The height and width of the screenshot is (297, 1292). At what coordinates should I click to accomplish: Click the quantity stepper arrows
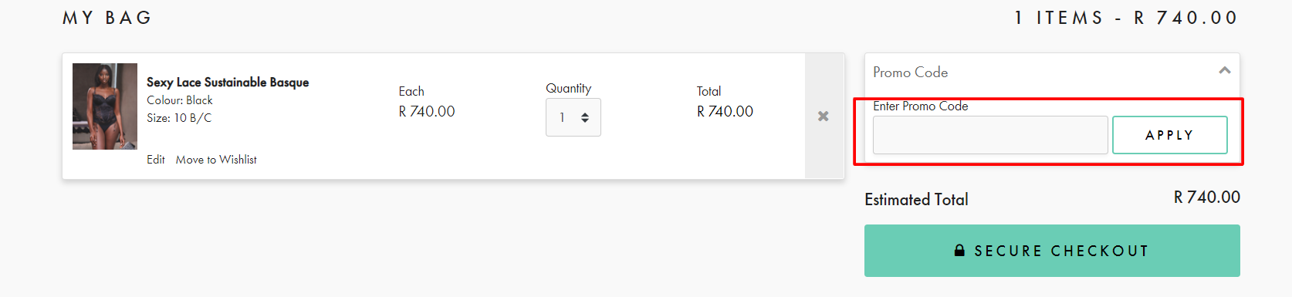[x=585, y=117]
